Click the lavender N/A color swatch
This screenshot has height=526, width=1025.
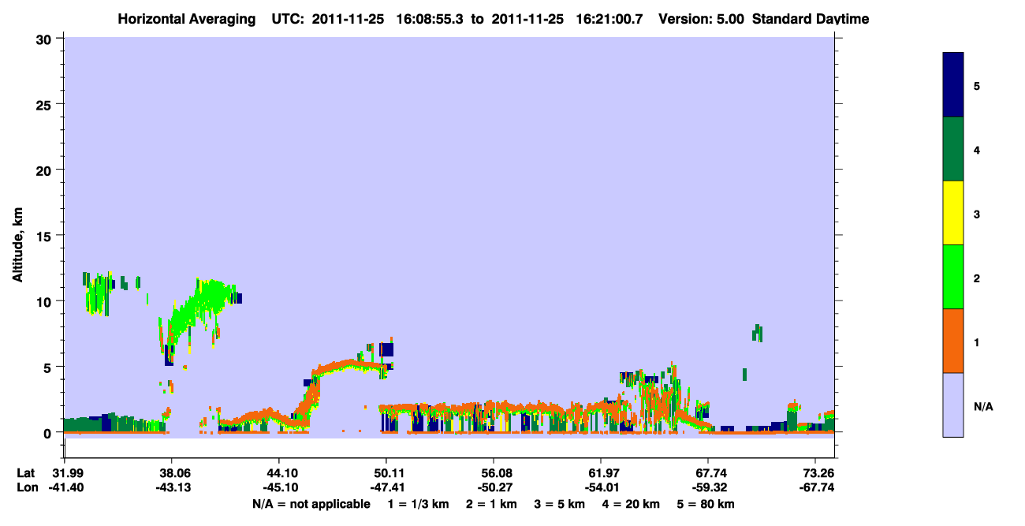[953, 405]
